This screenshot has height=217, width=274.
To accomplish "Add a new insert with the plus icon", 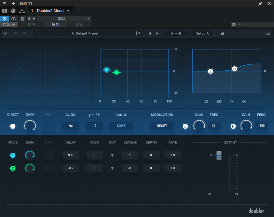I will (13, 3).
